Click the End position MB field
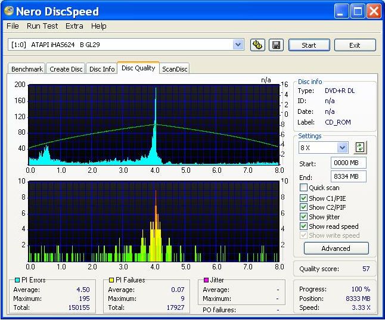 pos(348,176)
